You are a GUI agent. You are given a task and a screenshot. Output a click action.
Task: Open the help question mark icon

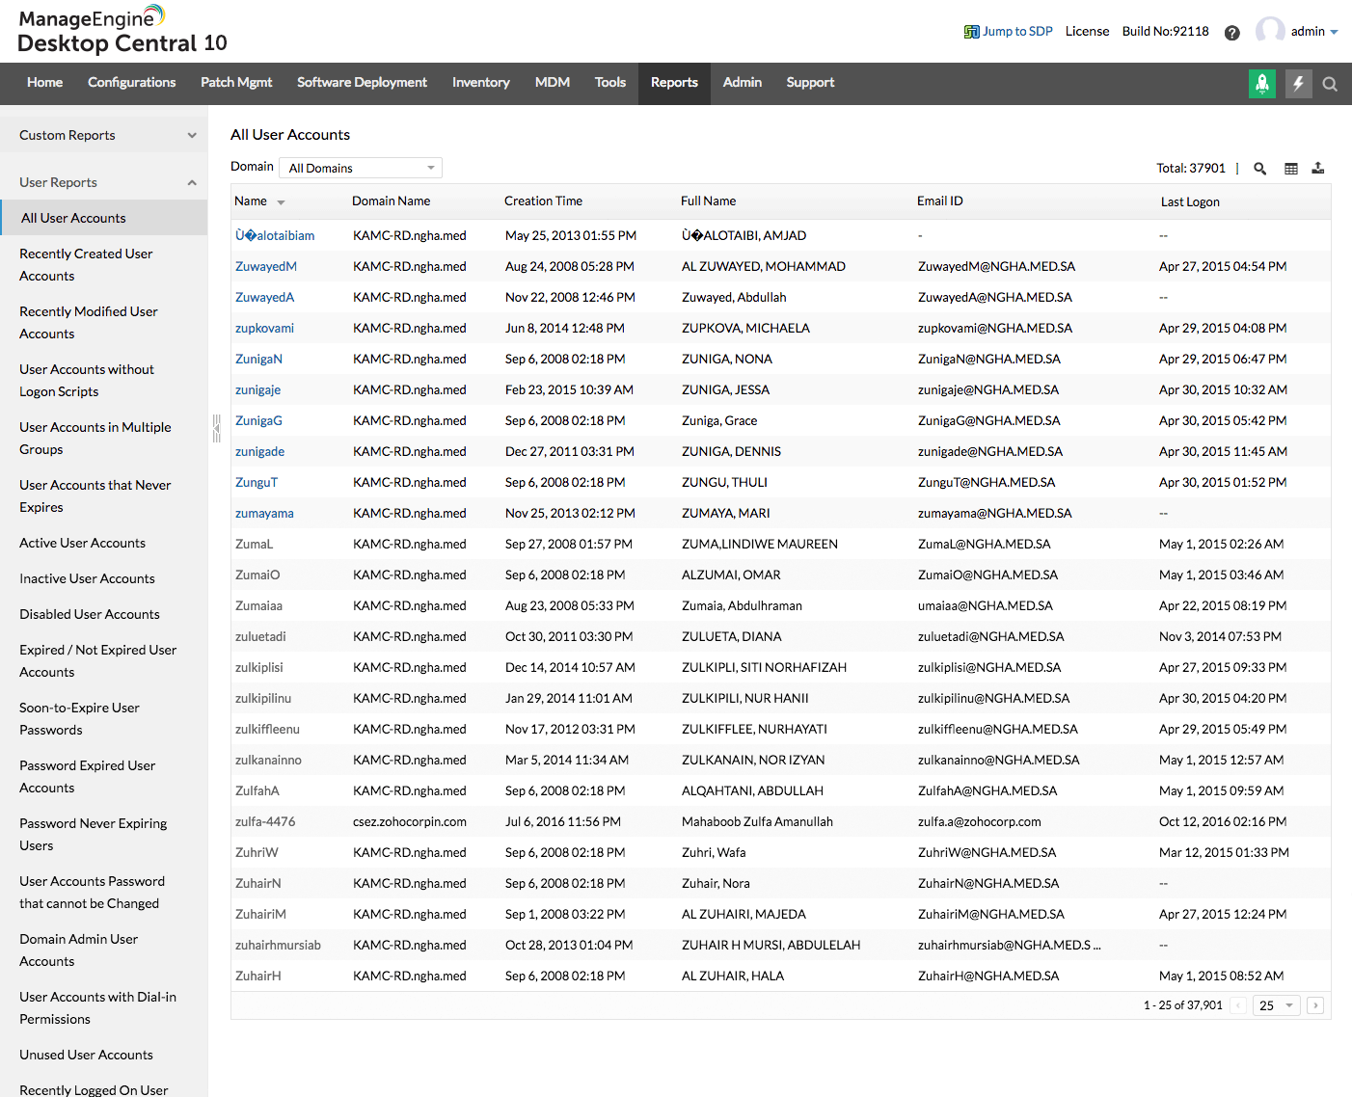click(x=1231, y=33)
